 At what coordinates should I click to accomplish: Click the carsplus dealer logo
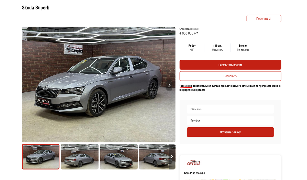[x=194, y=163]
